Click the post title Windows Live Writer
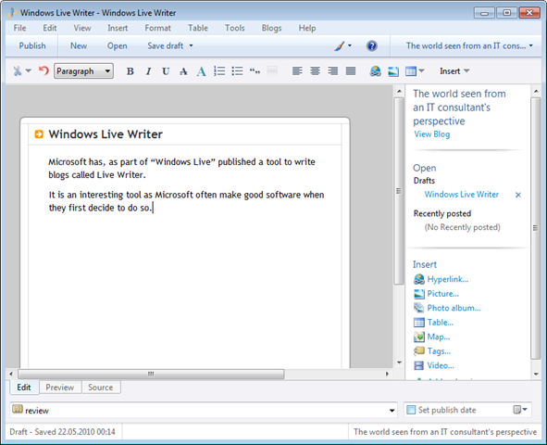547x445 pixels. coord(106,134)
